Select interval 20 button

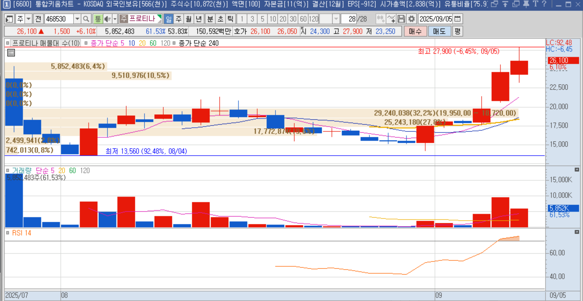283,19
